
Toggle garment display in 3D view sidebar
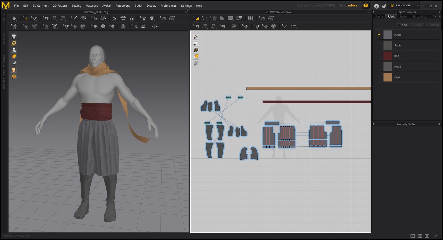coord(14,36)
